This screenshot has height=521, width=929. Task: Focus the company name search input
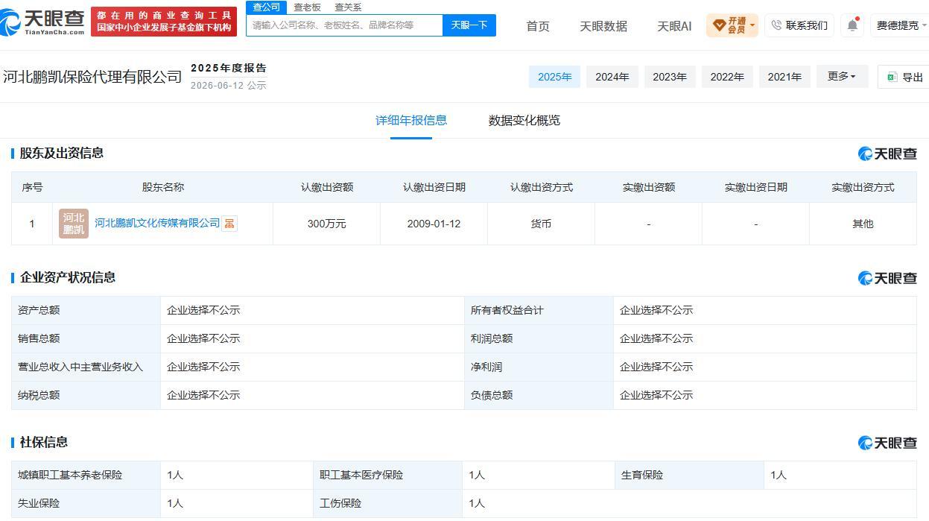pyautogui.click(x=345, y=25)
